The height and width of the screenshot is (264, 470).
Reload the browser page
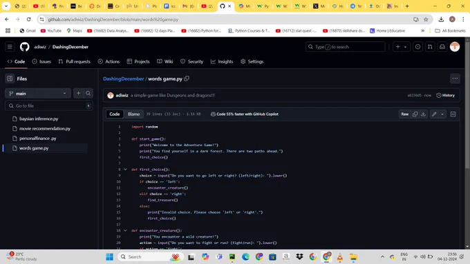click(29, 19)
